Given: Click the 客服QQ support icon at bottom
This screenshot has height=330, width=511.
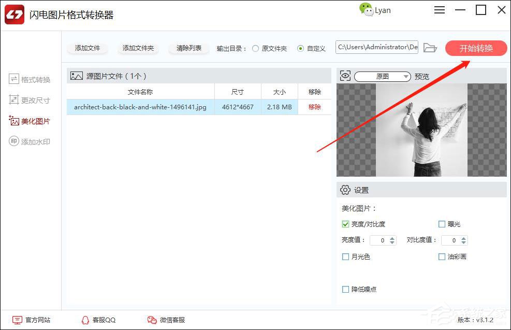Looking at the screenshot, I should (x=85, y=320).
